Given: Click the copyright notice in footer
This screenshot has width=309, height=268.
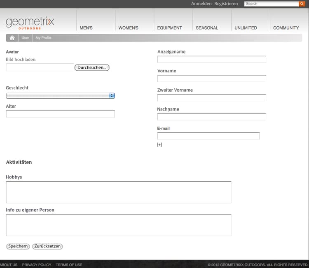Looking at the screenshot, I should point(258,265).
